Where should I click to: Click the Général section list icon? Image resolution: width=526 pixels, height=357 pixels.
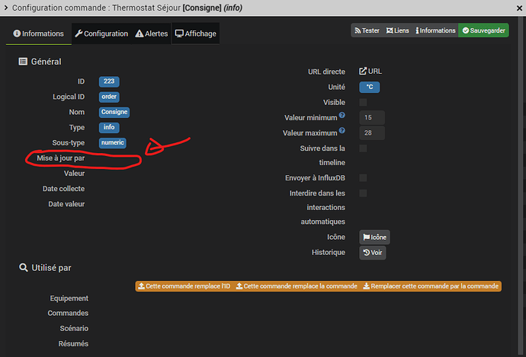23,62
